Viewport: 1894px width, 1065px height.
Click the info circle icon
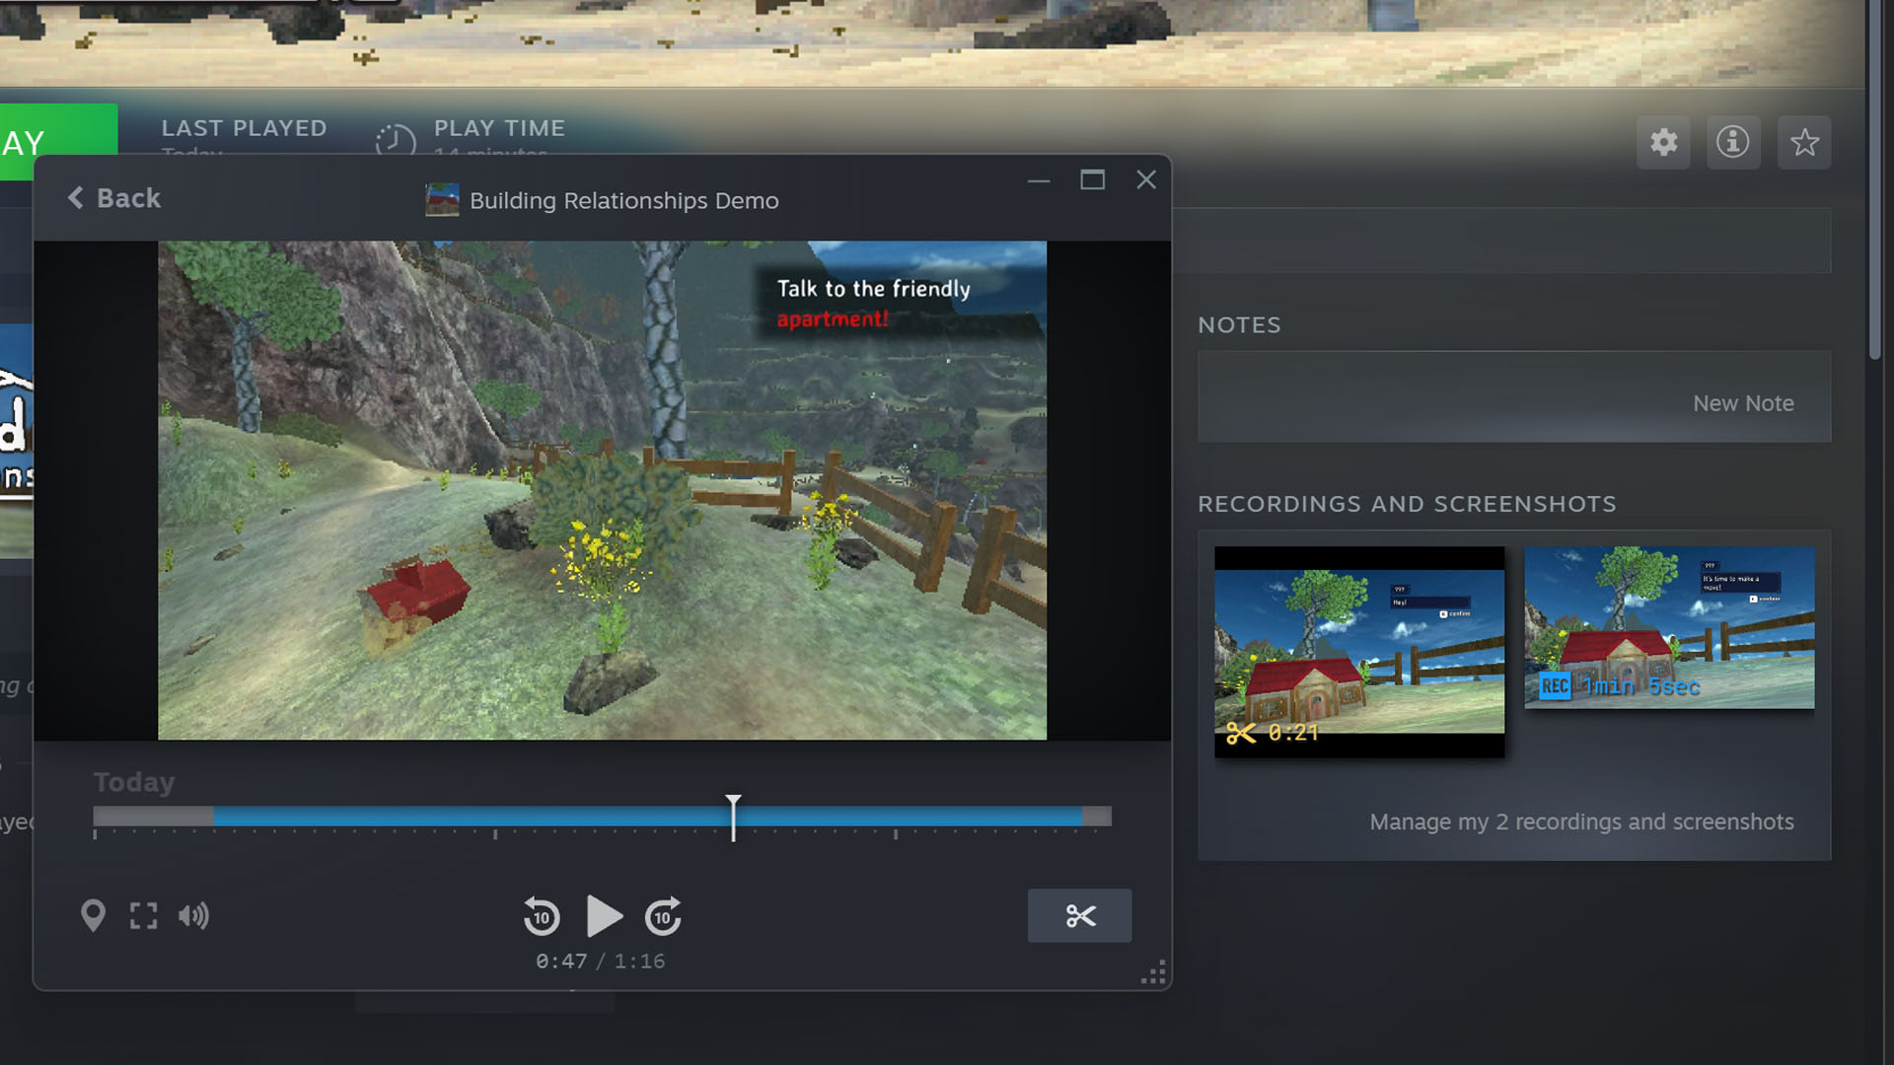(1734, 142)
